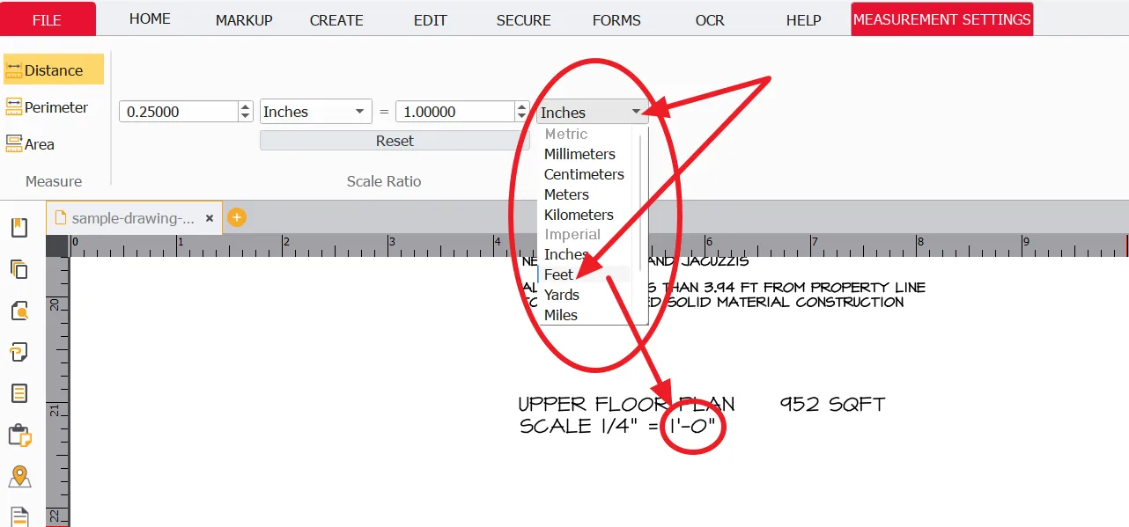The image size is (1129, 527).
Task: Open the Attachments sidebar icon
Action: (x=19, y=352)
